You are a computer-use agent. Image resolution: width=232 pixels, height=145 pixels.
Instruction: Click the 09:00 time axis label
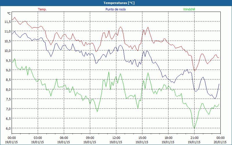coord(90,138)
